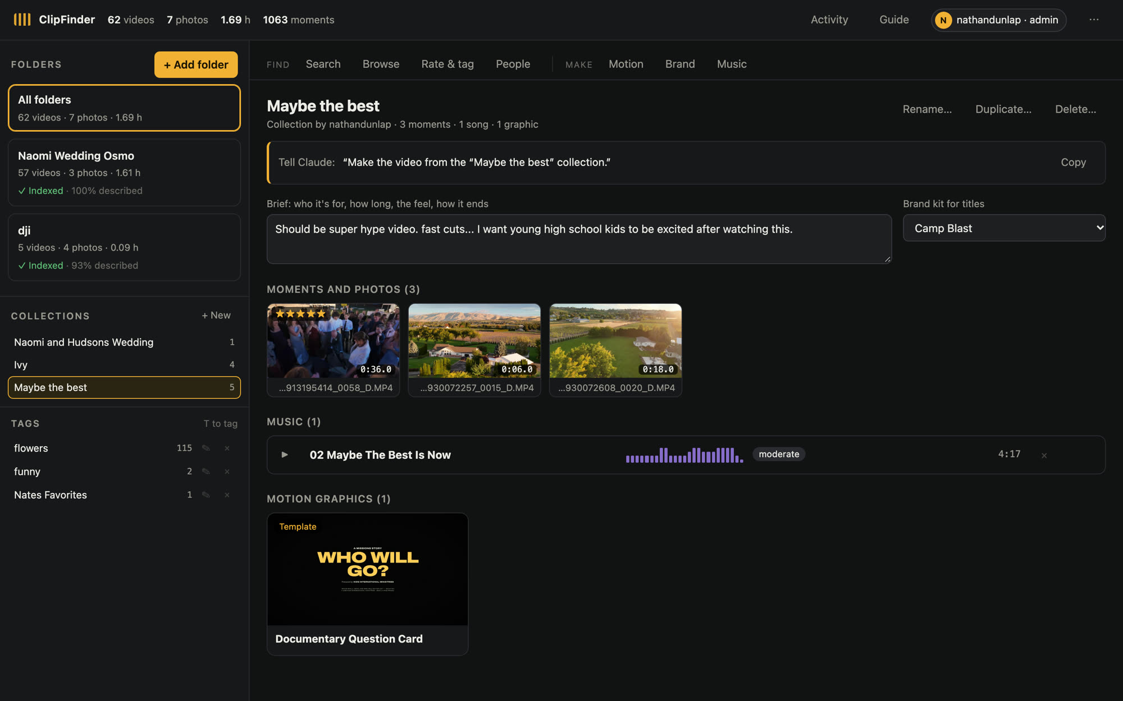Click the song waveform visualization

coord(684,455)
